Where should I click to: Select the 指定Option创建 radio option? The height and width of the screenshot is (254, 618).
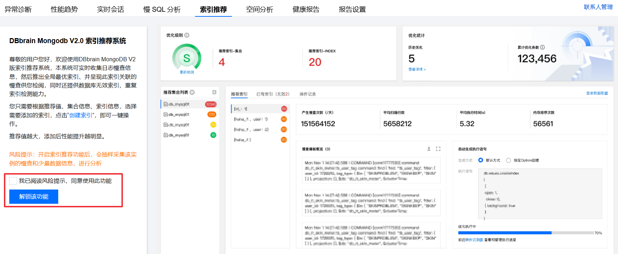508,160
